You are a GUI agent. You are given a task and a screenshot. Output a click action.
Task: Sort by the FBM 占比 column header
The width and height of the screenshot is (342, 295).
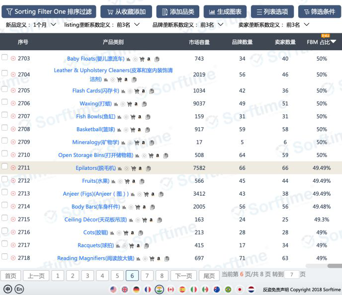[x=321, y=42]
